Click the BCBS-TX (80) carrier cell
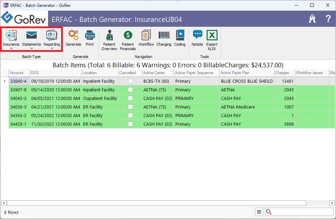 [x=158, y=81]
